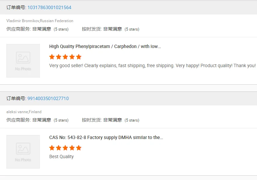Click the fifth star of the Phenylpiracetam rating

tap(79, 57)
